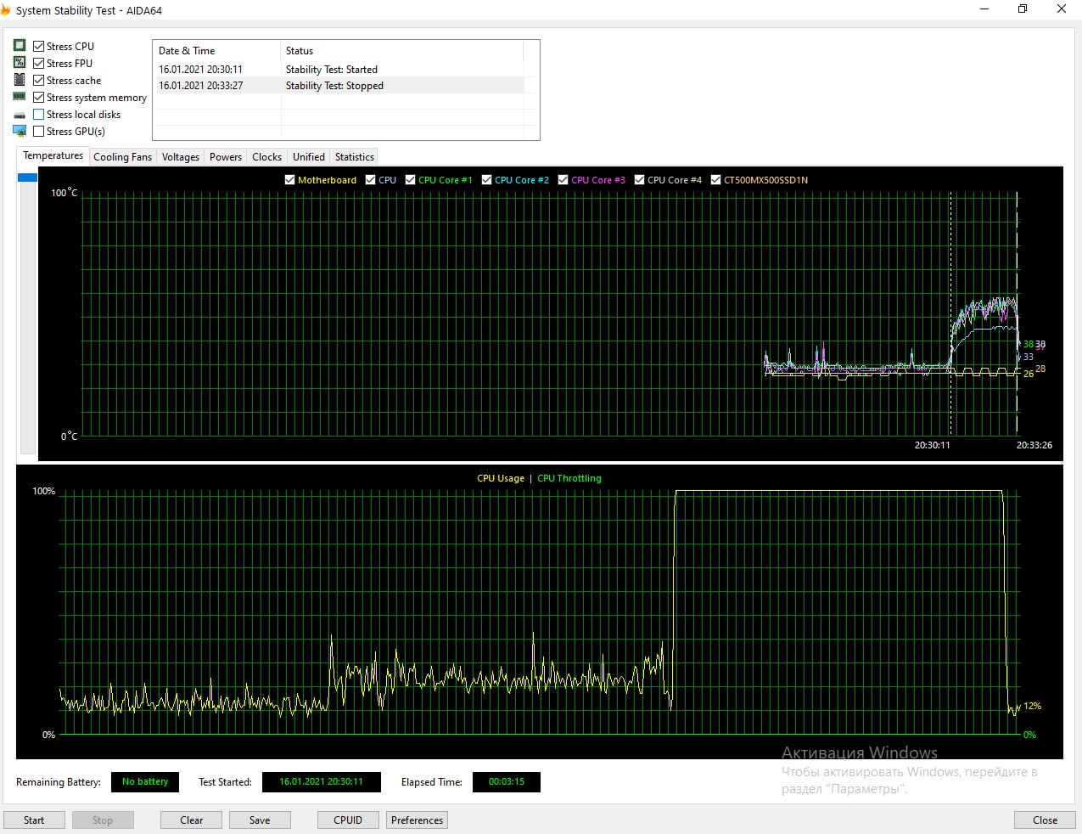Click the Status column header
The height and width of the screenshot is (834, 1082).
(x=402, y=51)
